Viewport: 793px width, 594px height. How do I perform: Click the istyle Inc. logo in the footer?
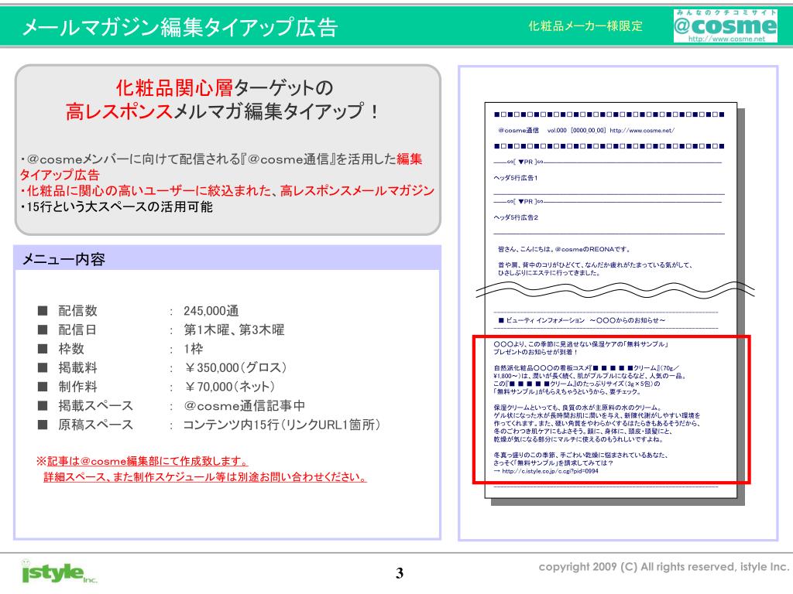(59, 572)
